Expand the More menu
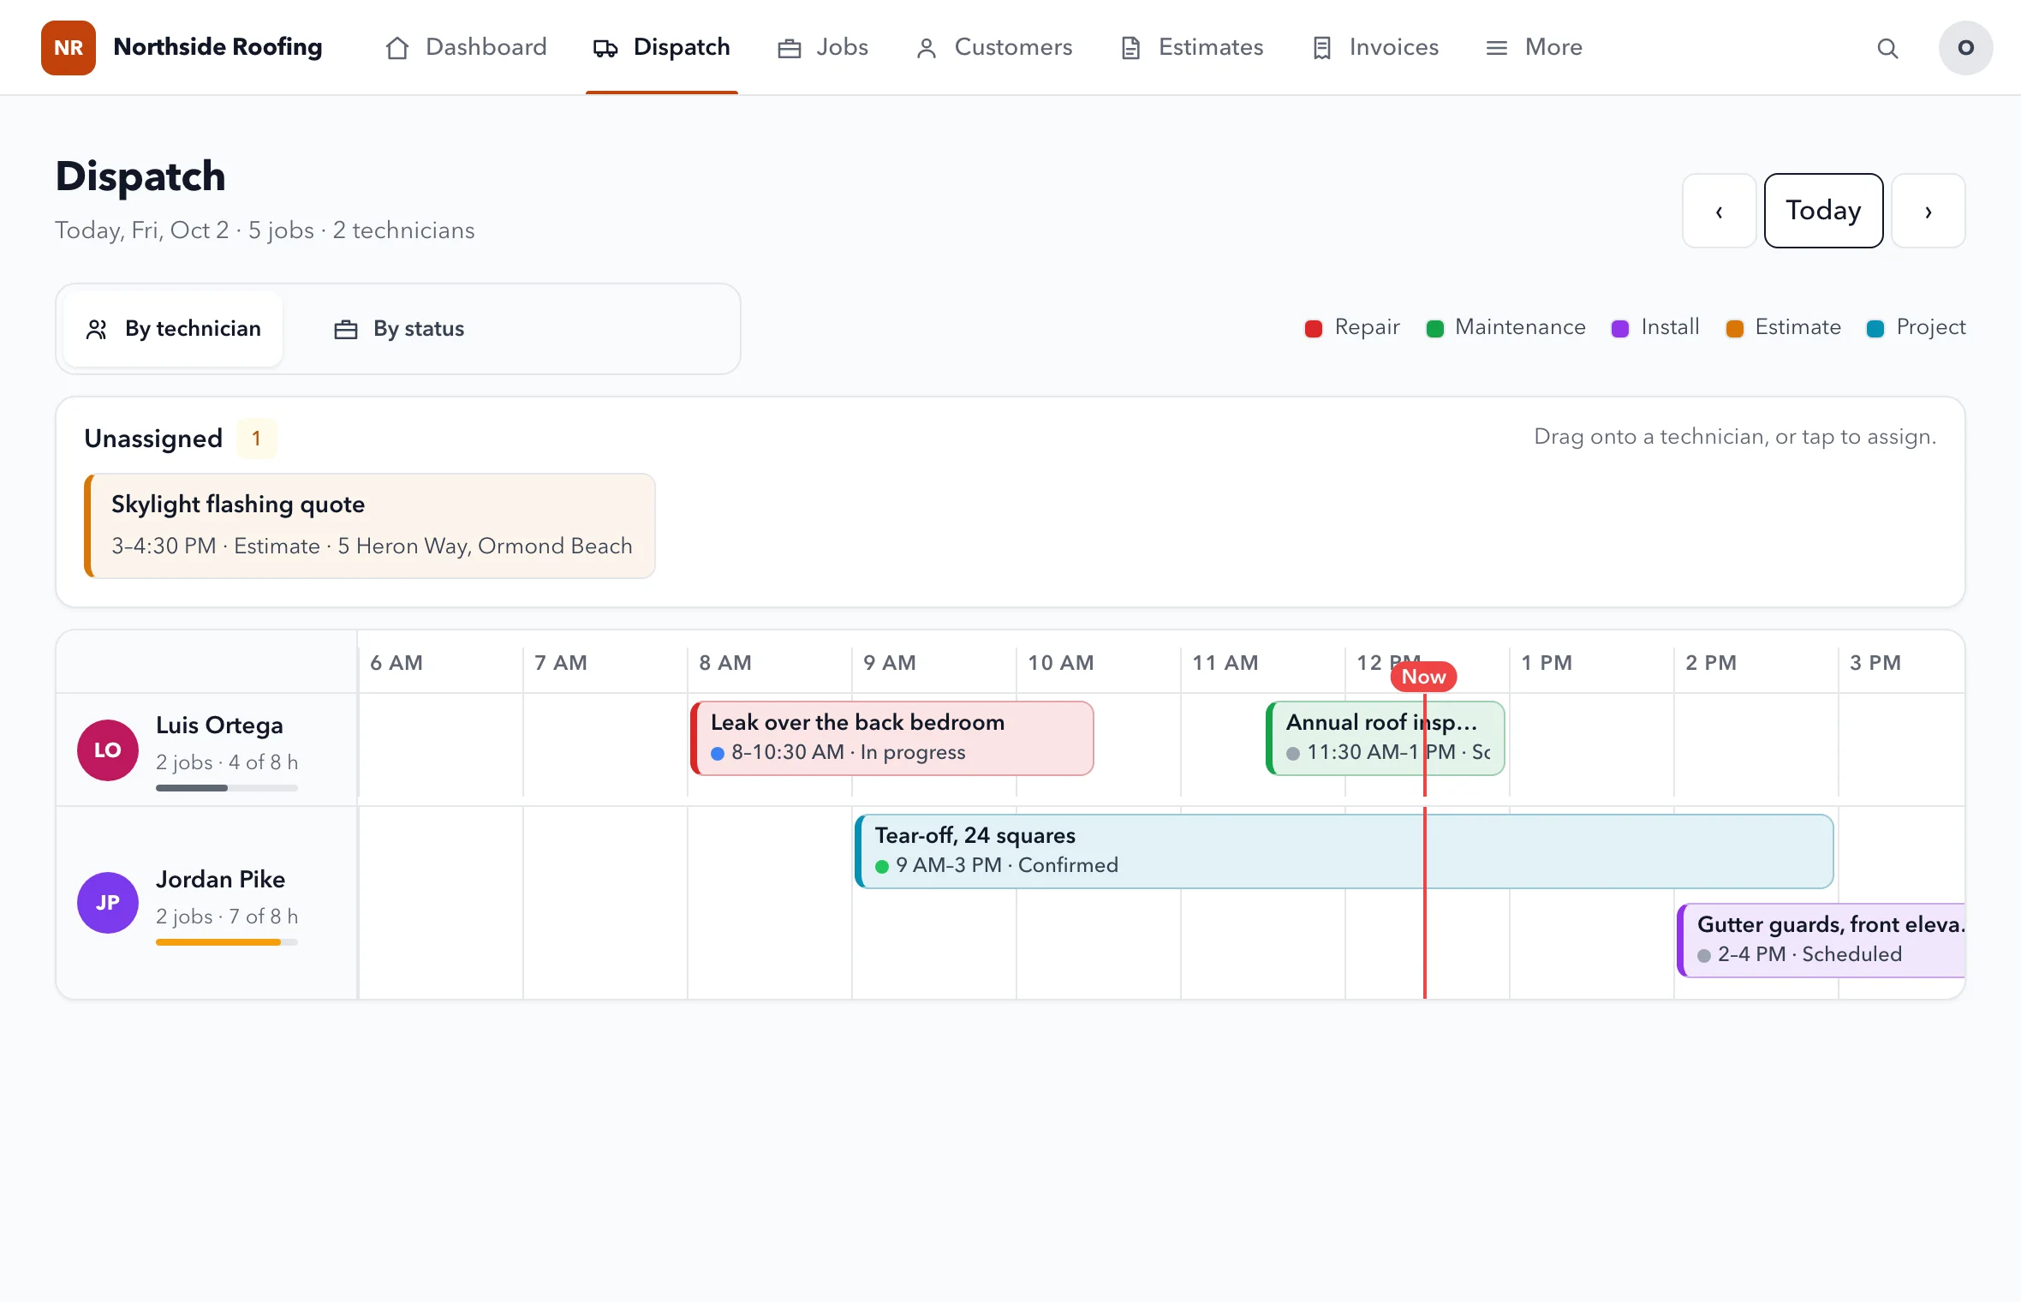Screen dimensions: 2021x1302 pos(1534,48)
